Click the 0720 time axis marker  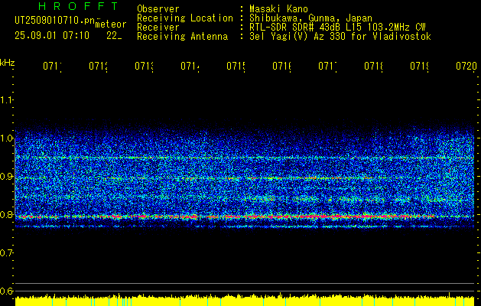pos(466,66)
